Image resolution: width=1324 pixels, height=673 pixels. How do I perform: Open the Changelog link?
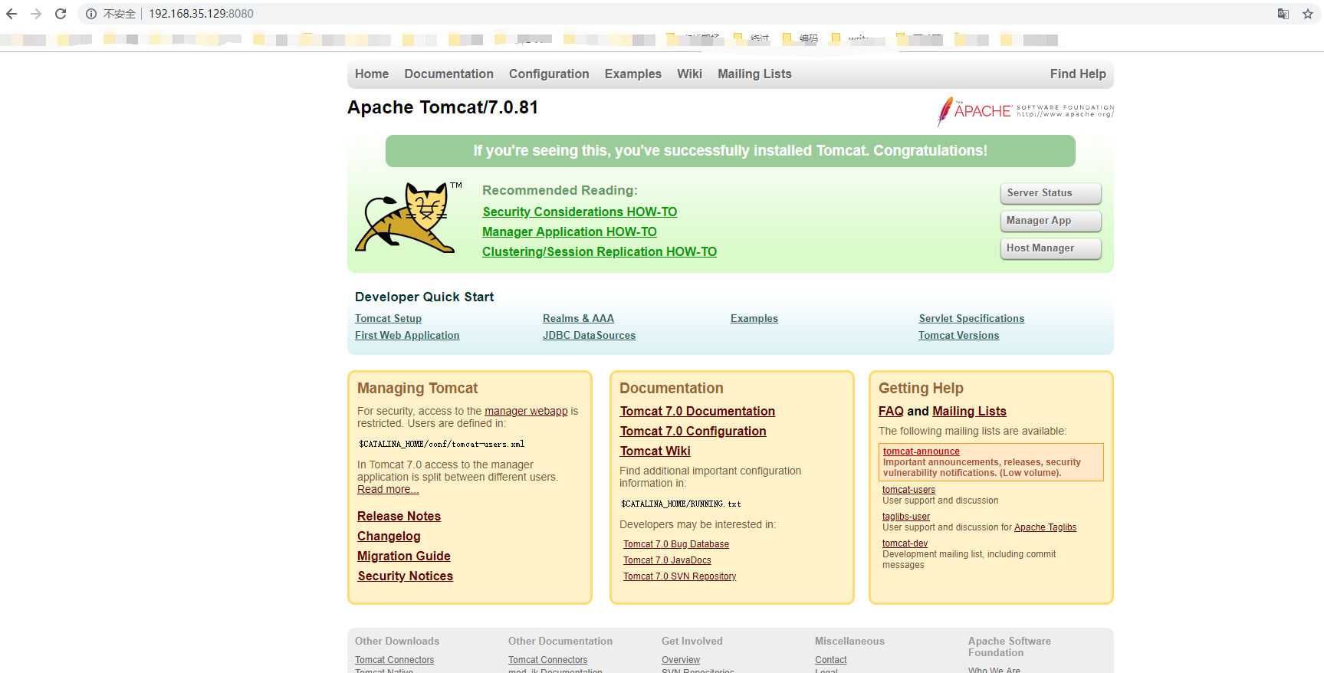pyautogui.click(x=389, y=536)
